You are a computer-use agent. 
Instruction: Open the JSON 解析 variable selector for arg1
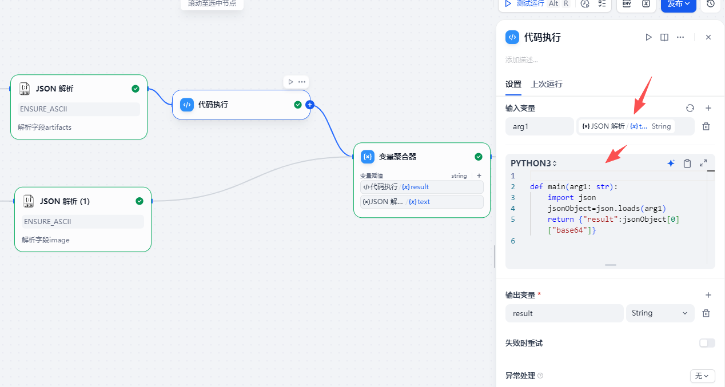(x=636, y=126)
